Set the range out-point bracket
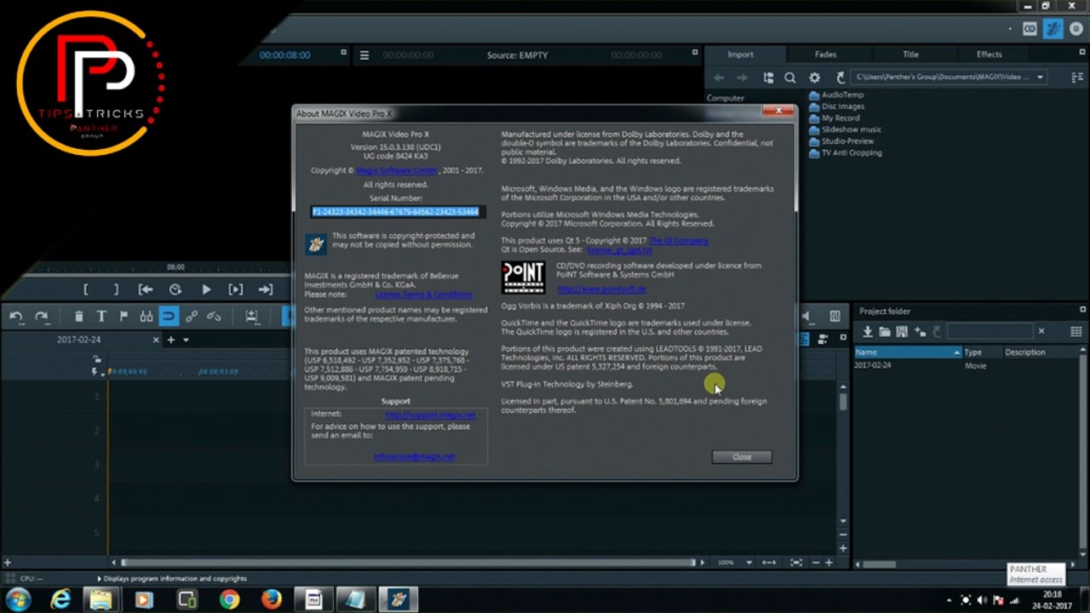 pyautogui.click(x=116, y=289)
